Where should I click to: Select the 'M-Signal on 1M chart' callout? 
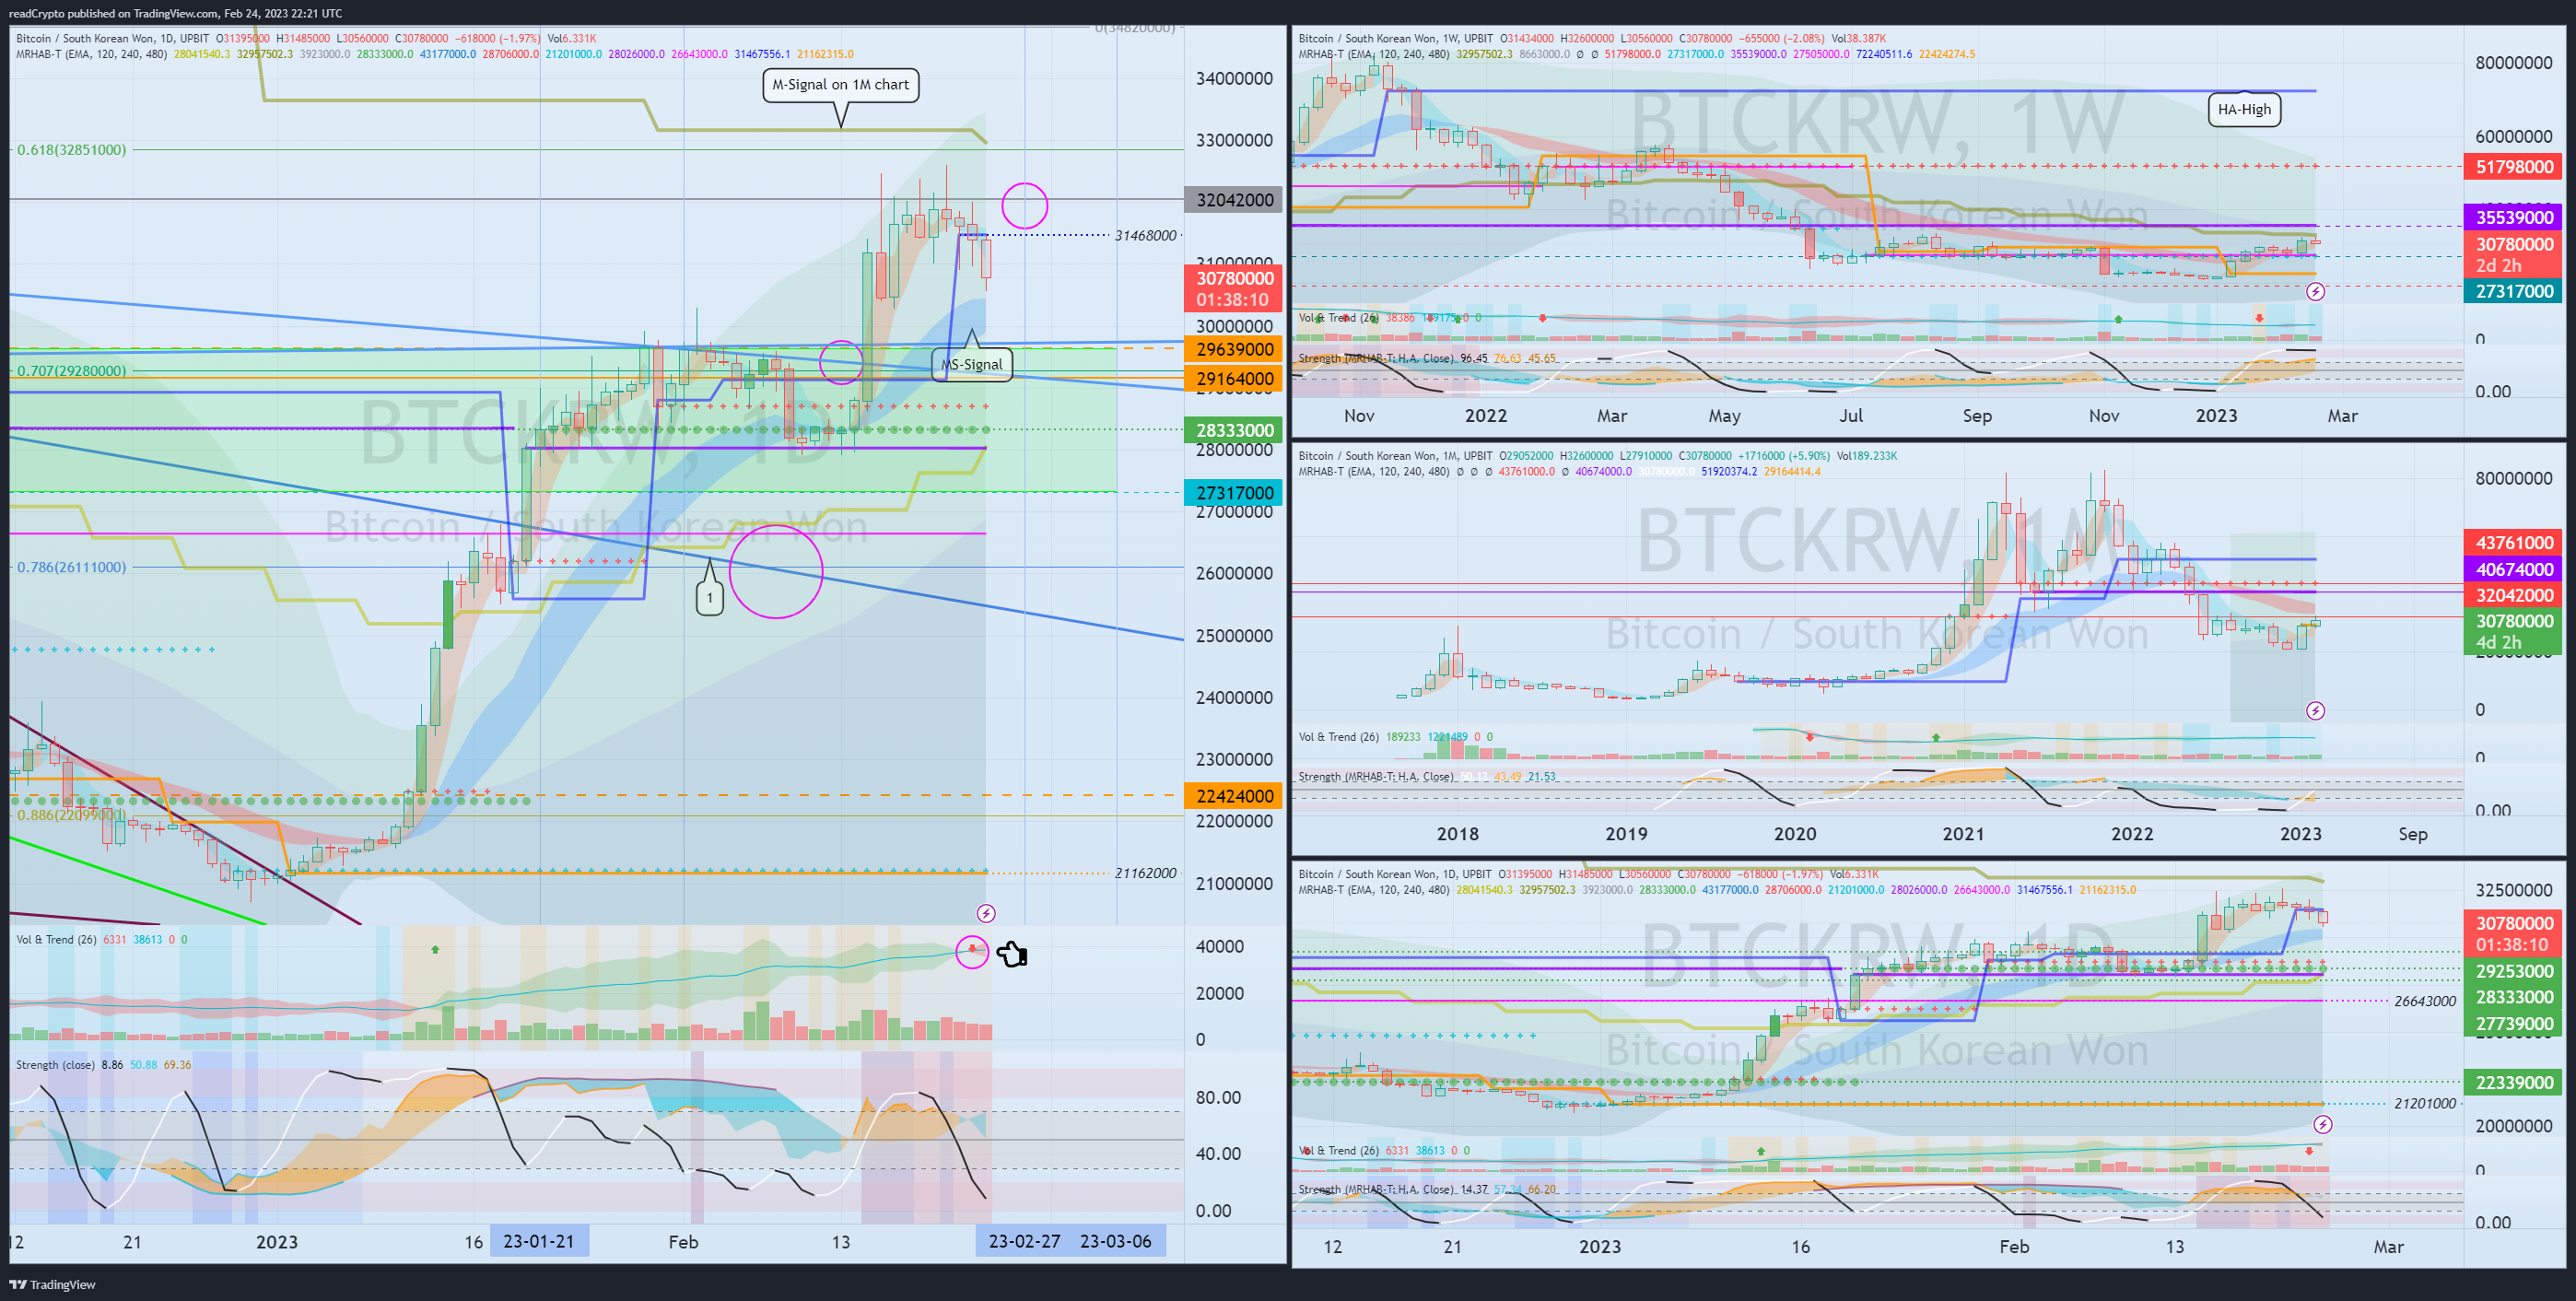(x=841, y=85)
